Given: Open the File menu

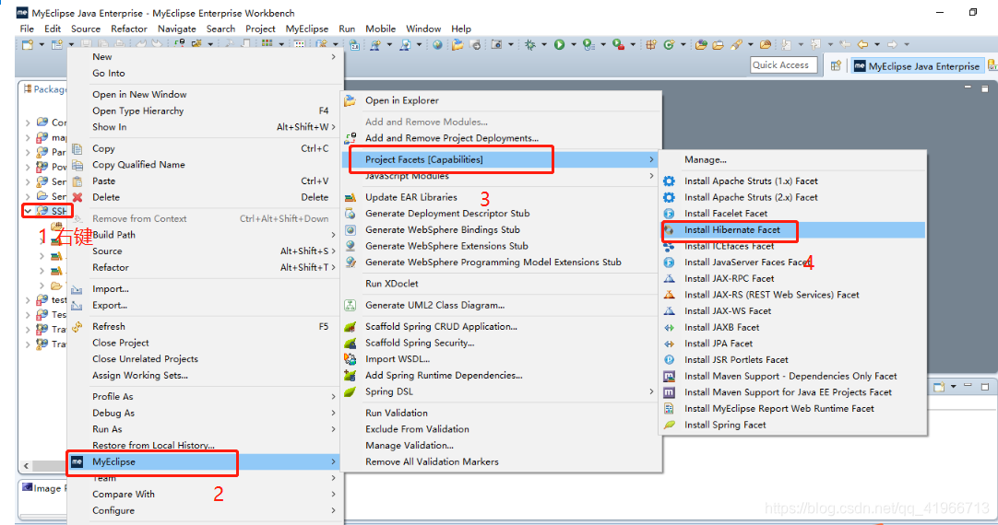Looking at the screenshot, I should click(x=27, y=29).
